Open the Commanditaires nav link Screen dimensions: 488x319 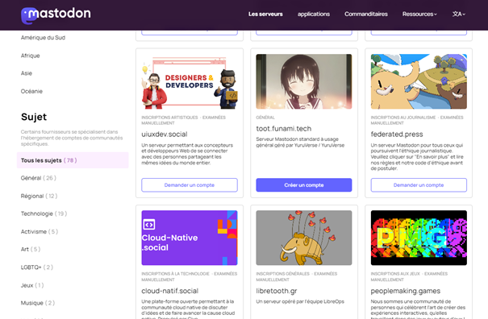tap(366, 14)
